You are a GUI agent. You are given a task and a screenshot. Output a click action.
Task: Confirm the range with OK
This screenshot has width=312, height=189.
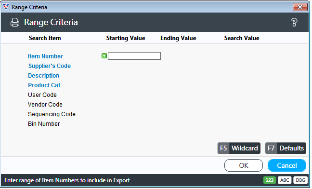pos(244,165)
